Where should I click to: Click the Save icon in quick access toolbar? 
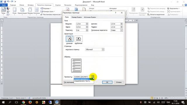coord(5,2)
